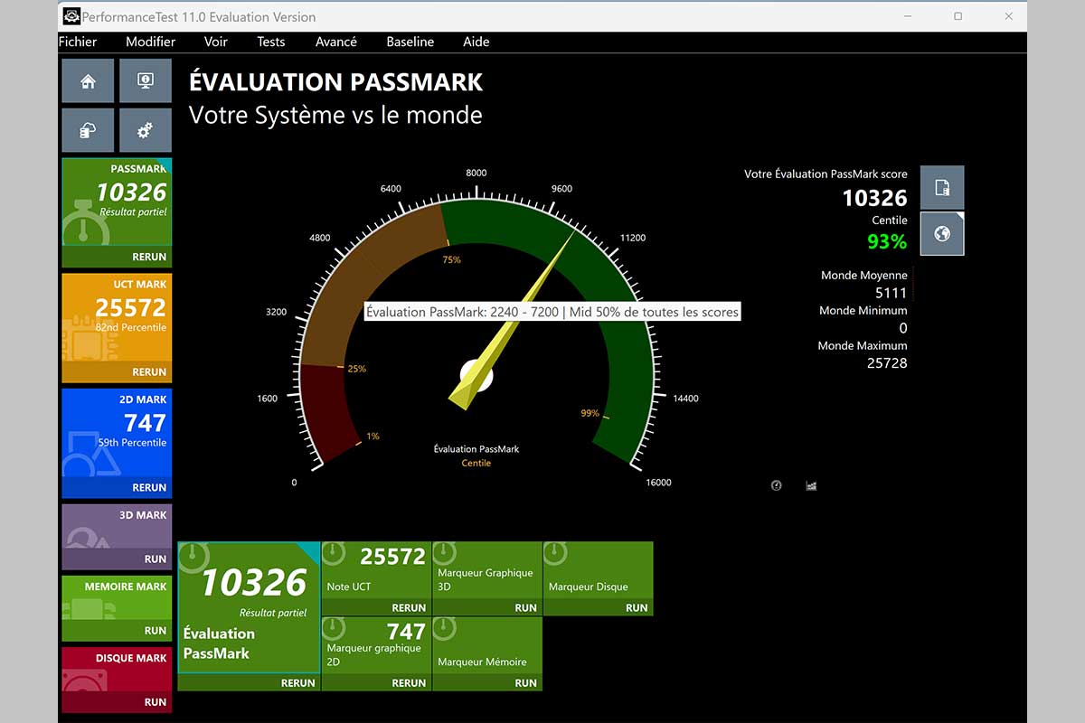Run the Marqueur Mémoire tile
This screenshot has width=1085, height=723.
525,683
